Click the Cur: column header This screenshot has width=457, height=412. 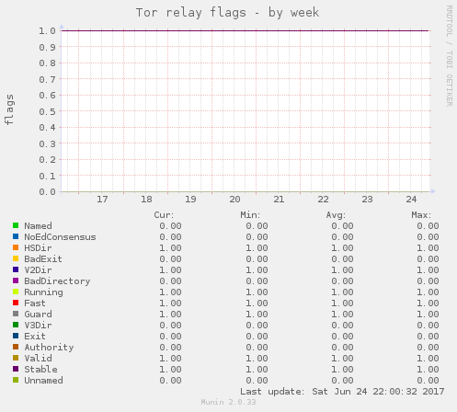point(164,215)
